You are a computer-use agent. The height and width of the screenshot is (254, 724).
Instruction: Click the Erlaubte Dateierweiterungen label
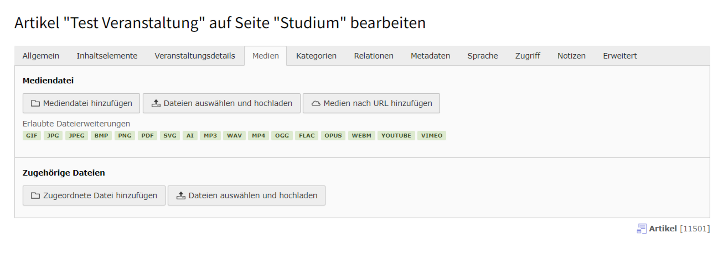[76, 124]
